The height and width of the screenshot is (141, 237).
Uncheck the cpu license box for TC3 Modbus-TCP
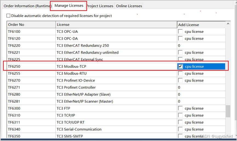(180, 66)
